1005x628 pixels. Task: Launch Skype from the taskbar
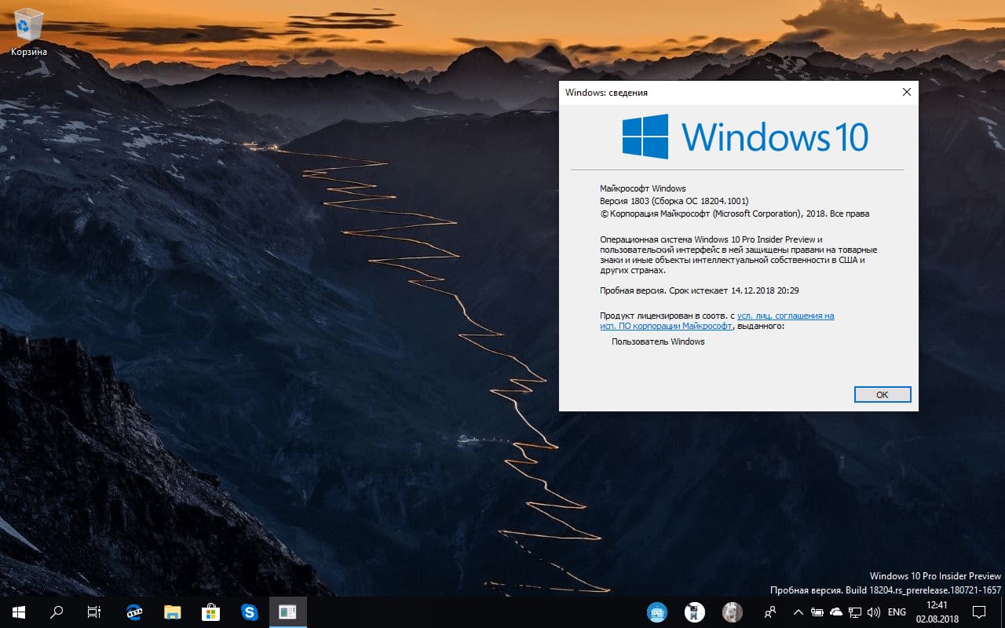[x=249, y=612]
